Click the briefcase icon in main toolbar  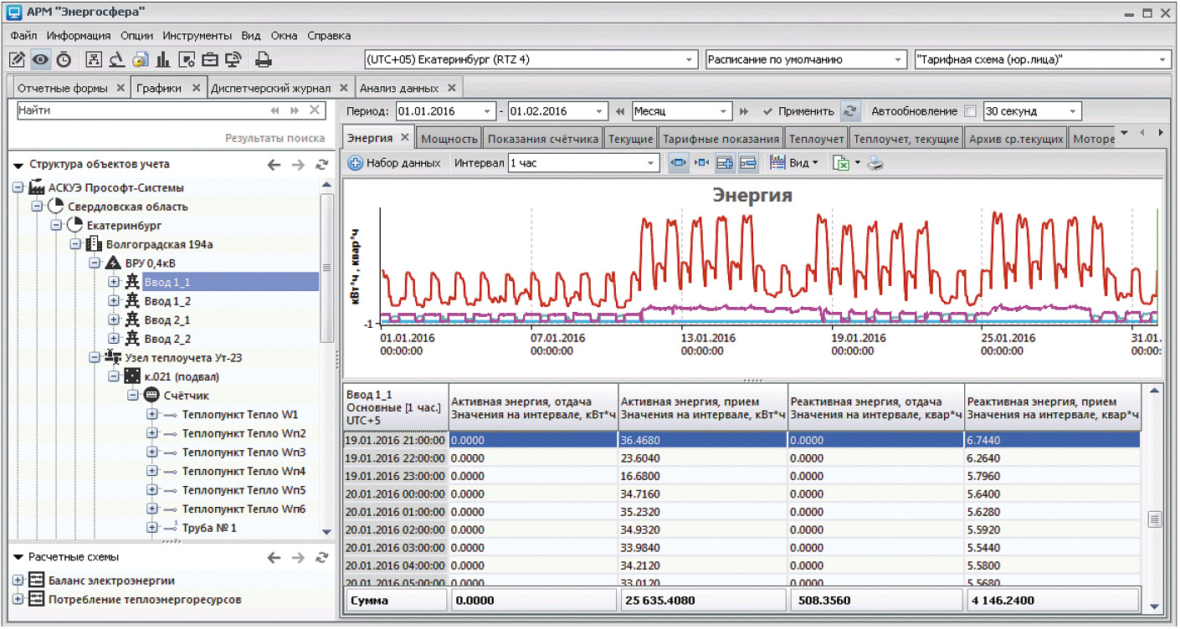tap(210, 59)
